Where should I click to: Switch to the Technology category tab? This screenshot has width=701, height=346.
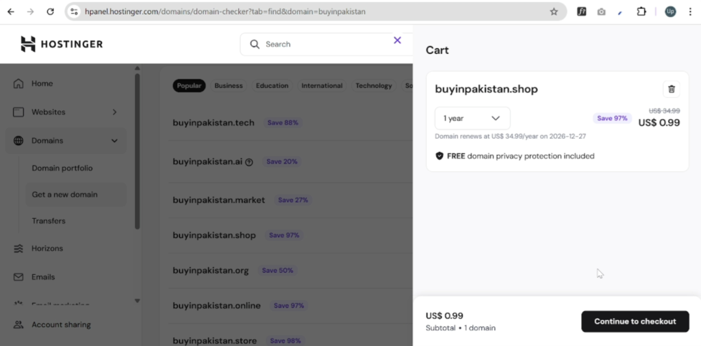(373, 86)
